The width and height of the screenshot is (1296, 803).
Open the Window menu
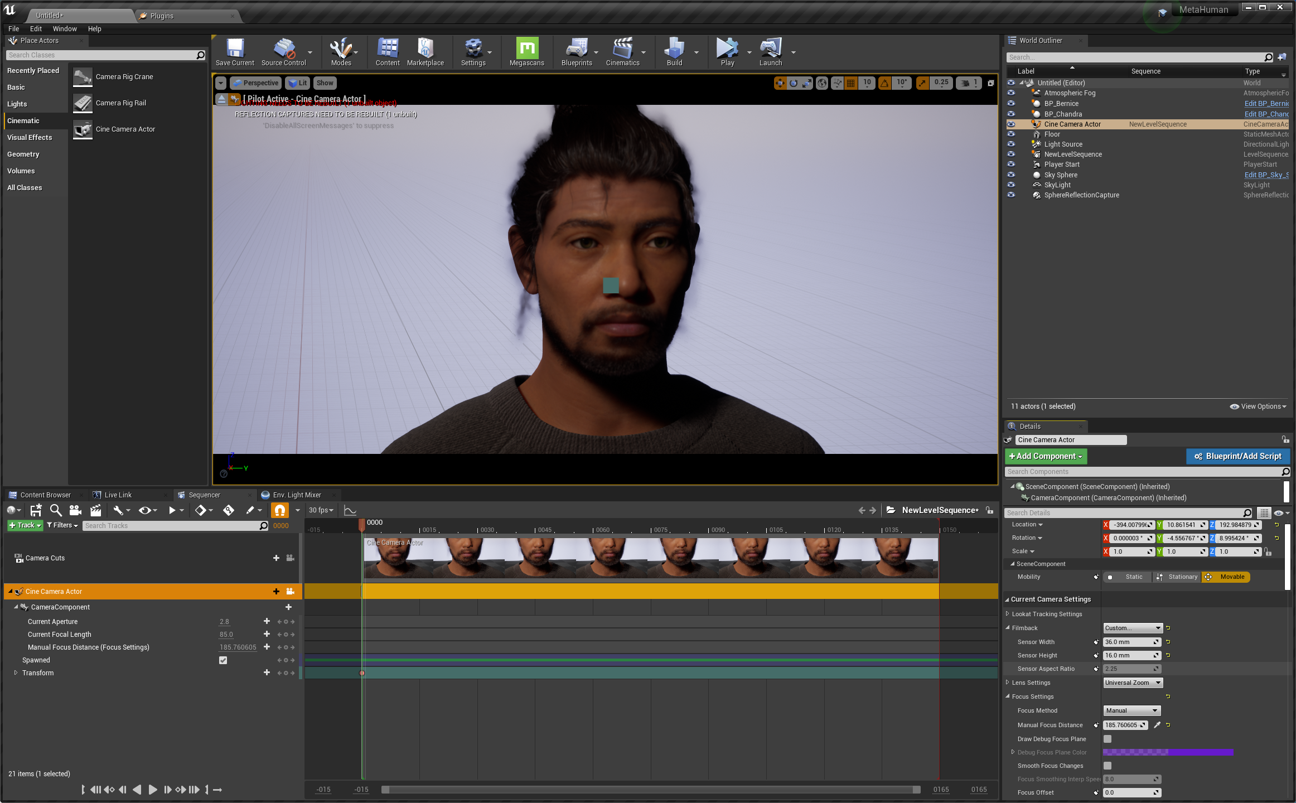[x=64, y=28]
